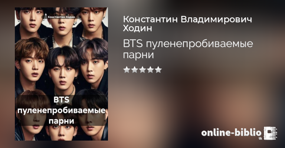Click 'BTS' text on the cover banner
This screenshot has width=285, height=148.
pyautogui.click(x=62, y=100)
